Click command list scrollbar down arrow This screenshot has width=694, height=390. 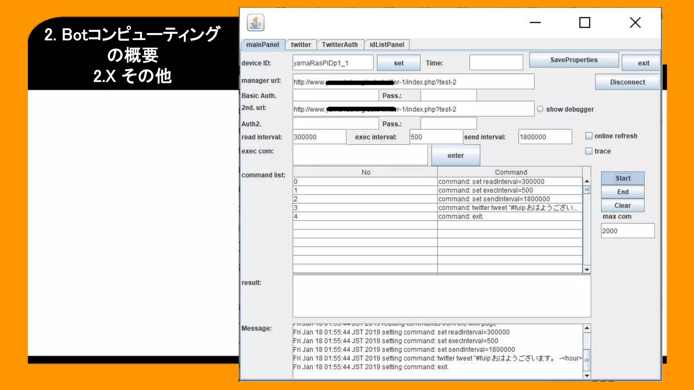tap(587, 269)
